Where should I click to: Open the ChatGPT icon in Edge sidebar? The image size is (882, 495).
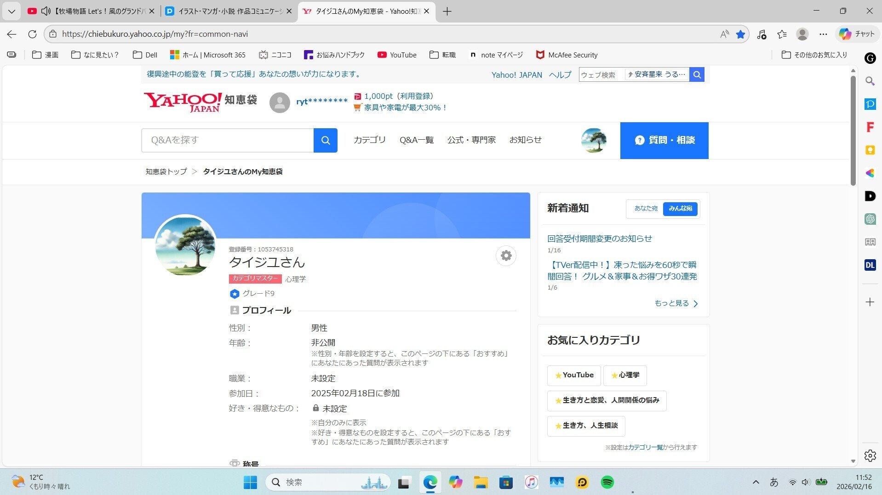[869, 219]
